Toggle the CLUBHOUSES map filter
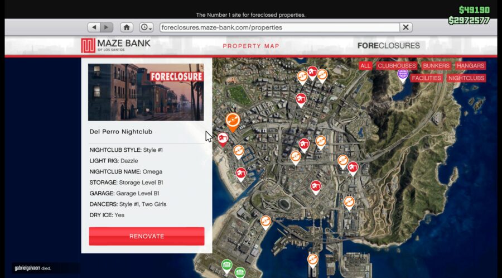 pyautogui.click(x=396, y=66)
